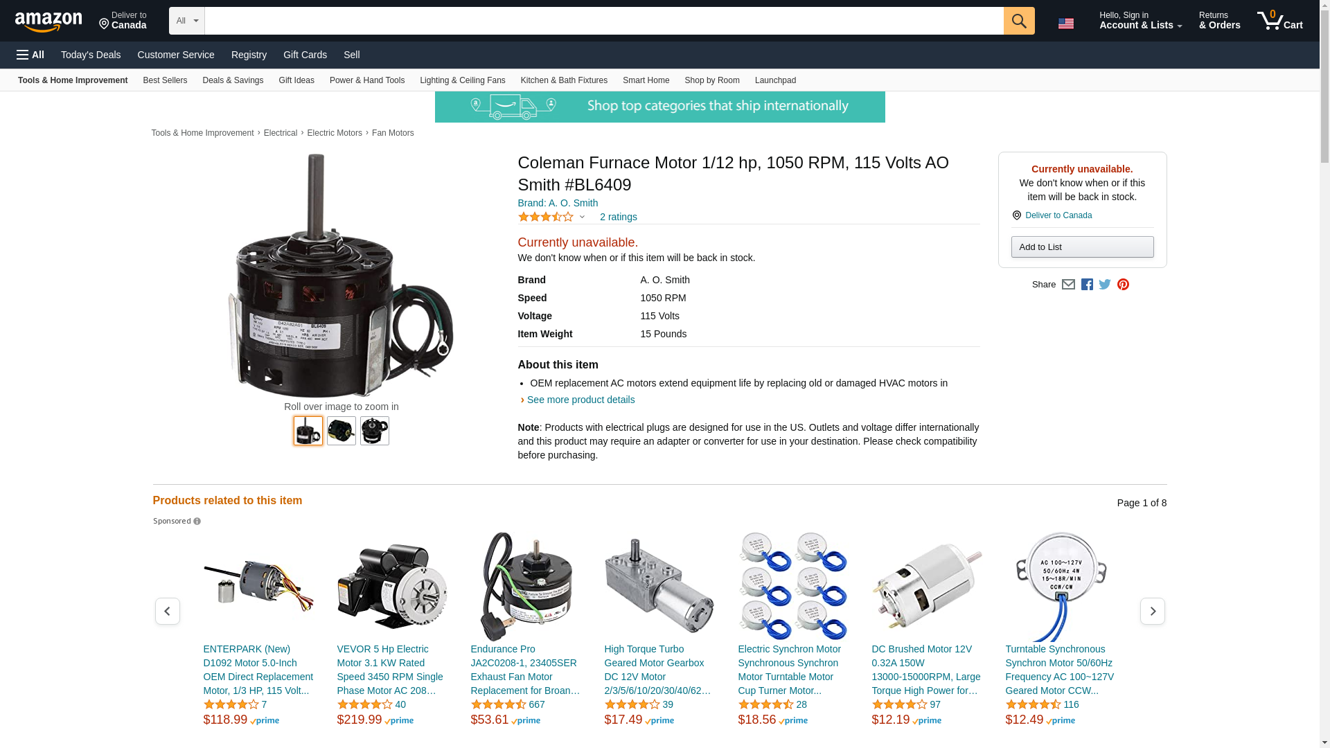Advance related products carousel to next page
Viewport: 1330px width, 748px height.
(1152, 611)
